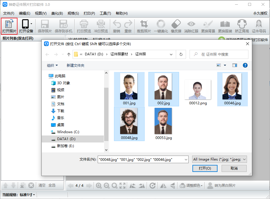270x199 pixels.
Task: Click the 取消 button
Action: 234,168
